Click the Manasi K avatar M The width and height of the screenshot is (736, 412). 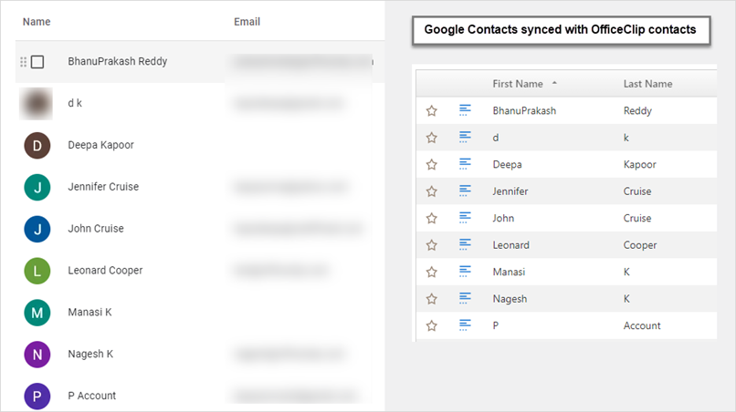click(x=37, y=313)
